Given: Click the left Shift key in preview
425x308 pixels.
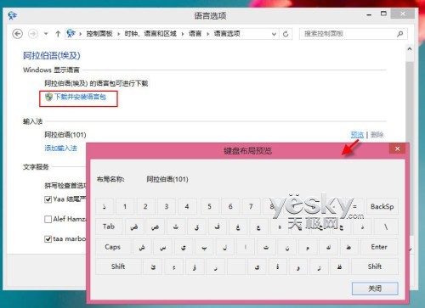Looking at the screenshot, I should point(118,266).
